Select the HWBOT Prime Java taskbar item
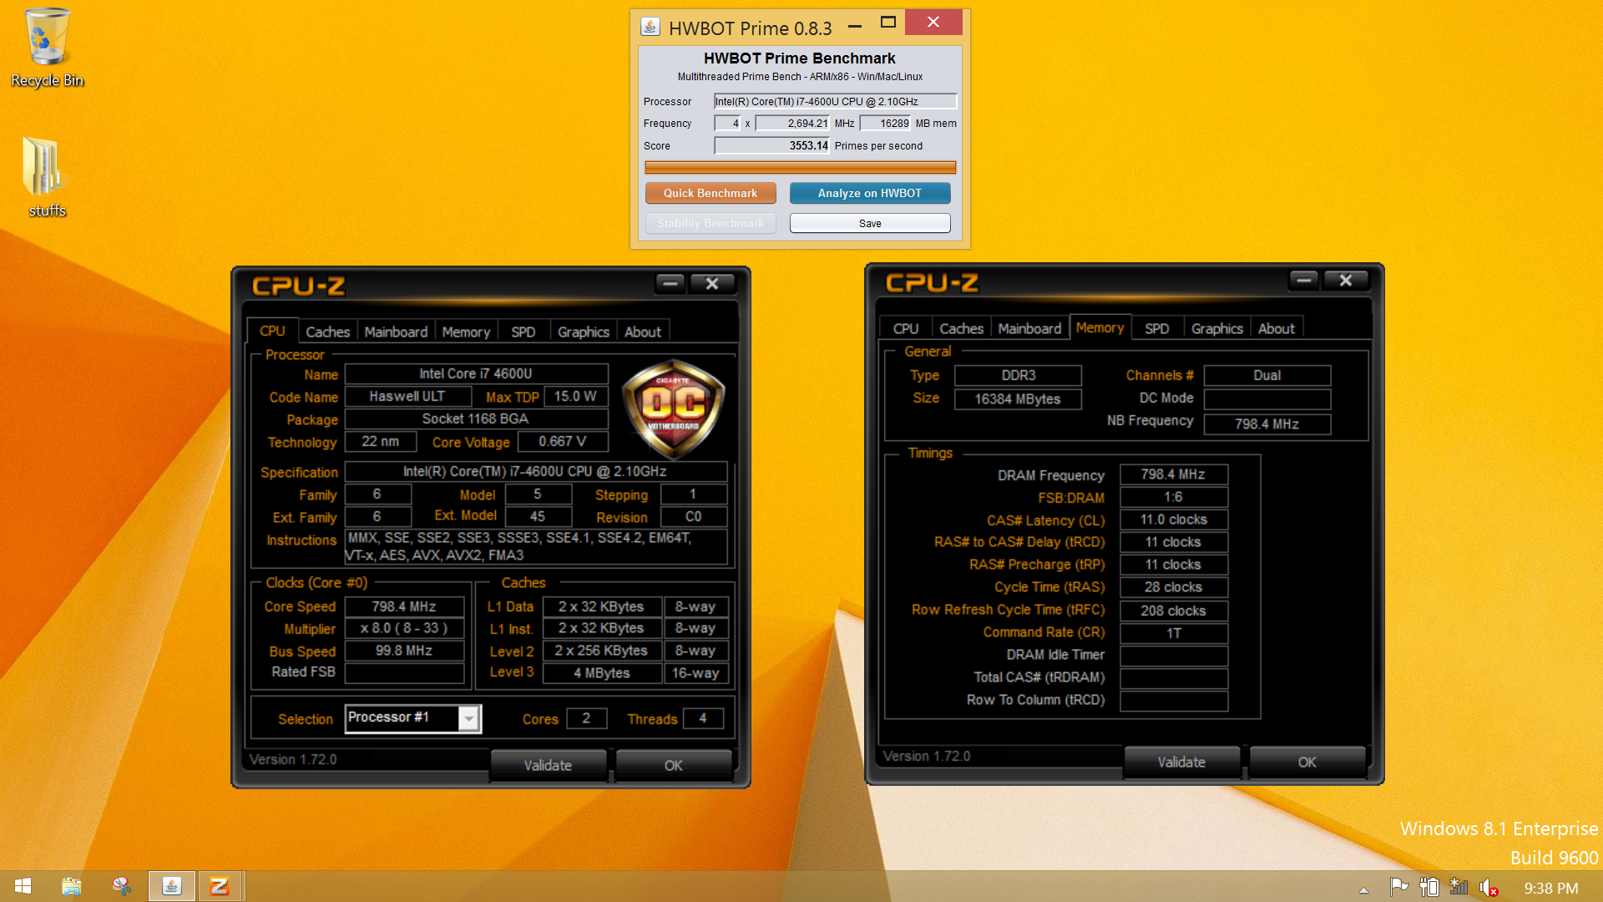 click(x=171, y=886)
